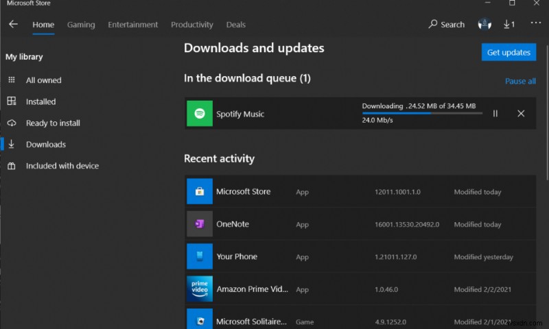549x329 pixels.
Task: Click the Your Phone app icon
Action: tap(200, 256)
